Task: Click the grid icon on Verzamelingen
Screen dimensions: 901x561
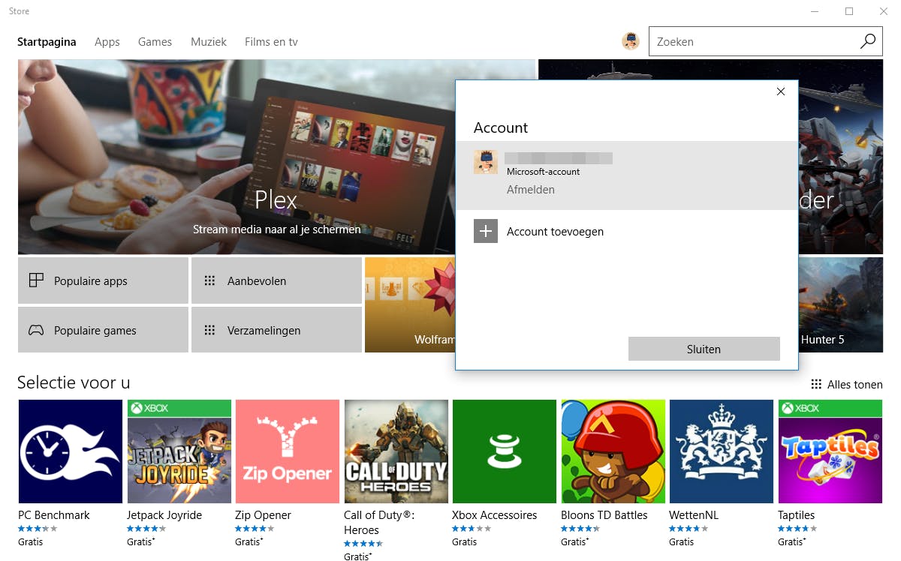Action: point(210,330)
